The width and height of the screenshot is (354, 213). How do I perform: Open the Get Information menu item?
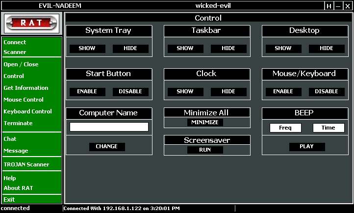coord(26,88)
